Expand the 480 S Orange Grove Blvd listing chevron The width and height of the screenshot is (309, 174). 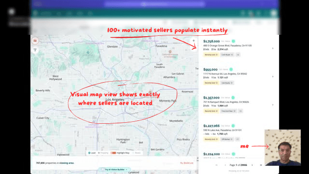pyautogui.click(x=273, y=48)
